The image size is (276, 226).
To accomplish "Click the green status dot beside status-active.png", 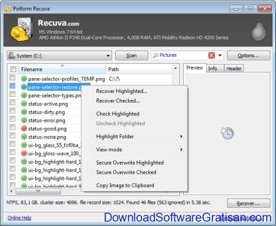I will pyautogui.click(x=24, y=103).
